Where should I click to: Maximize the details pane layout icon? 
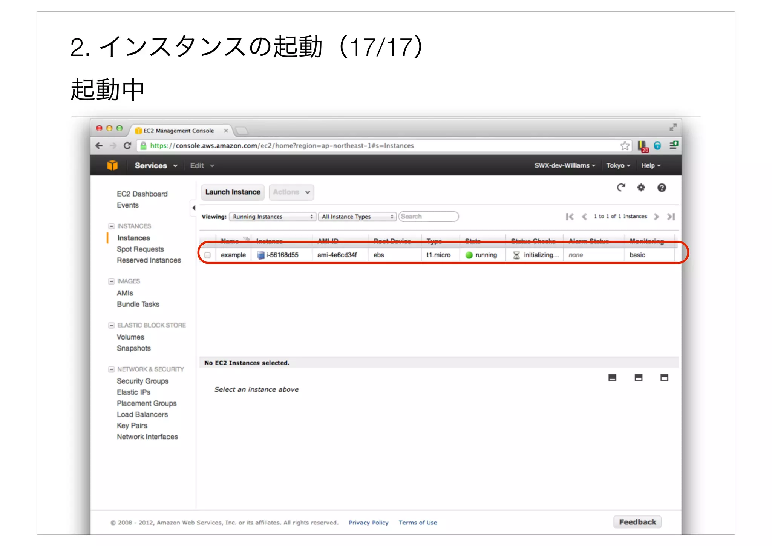(664, 377)
